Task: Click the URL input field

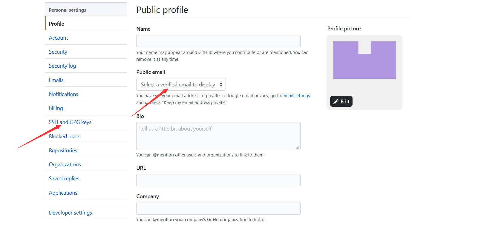Action: pyautogui.click(x=218, y=180)
